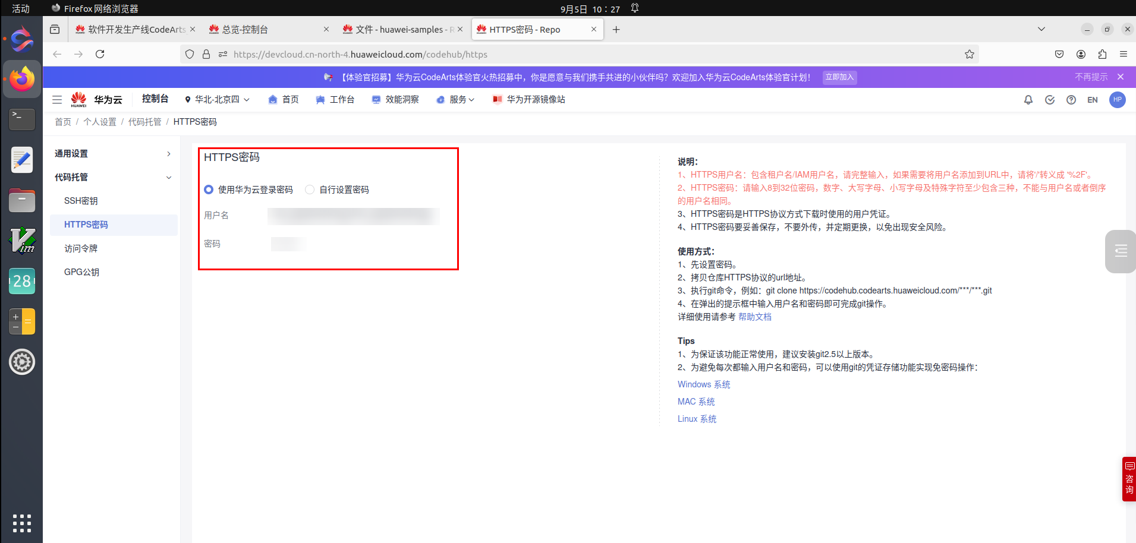
Task: Open 活动 activities overview
Action: pos(21,8)
